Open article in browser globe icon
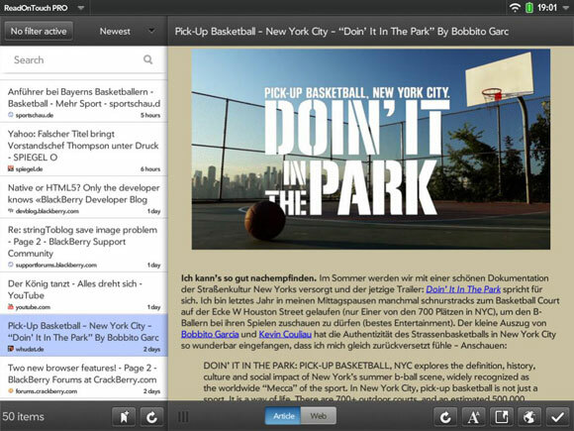Screen dimensions: 574x431 click(529, 417)
